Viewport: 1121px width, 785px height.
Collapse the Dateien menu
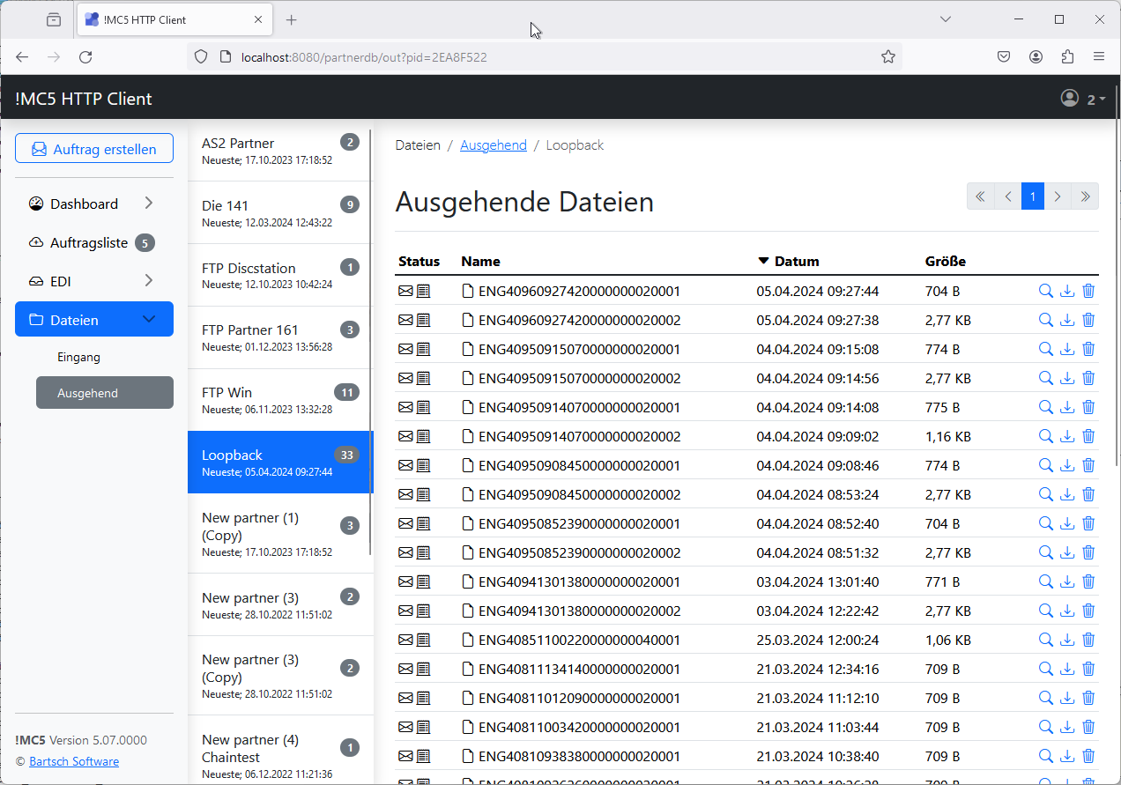pyautogui.click(x=94, y=320)
